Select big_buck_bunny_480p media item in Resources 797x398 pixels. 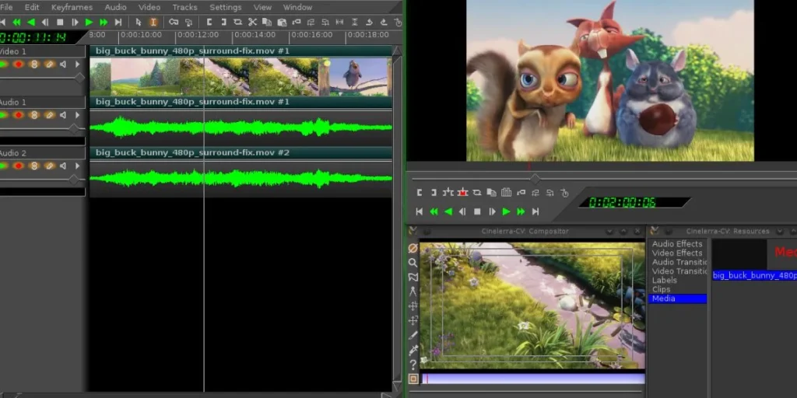[754, 275]
